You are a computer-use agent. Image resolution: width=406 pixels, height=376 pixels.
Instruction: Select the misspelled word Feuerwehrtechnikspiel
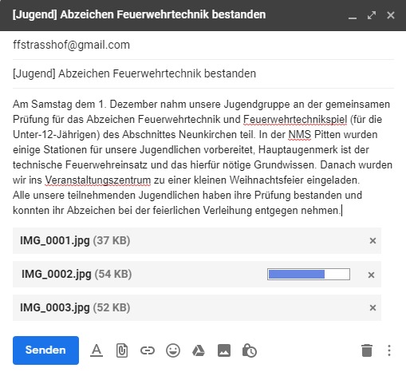point(295,120)
